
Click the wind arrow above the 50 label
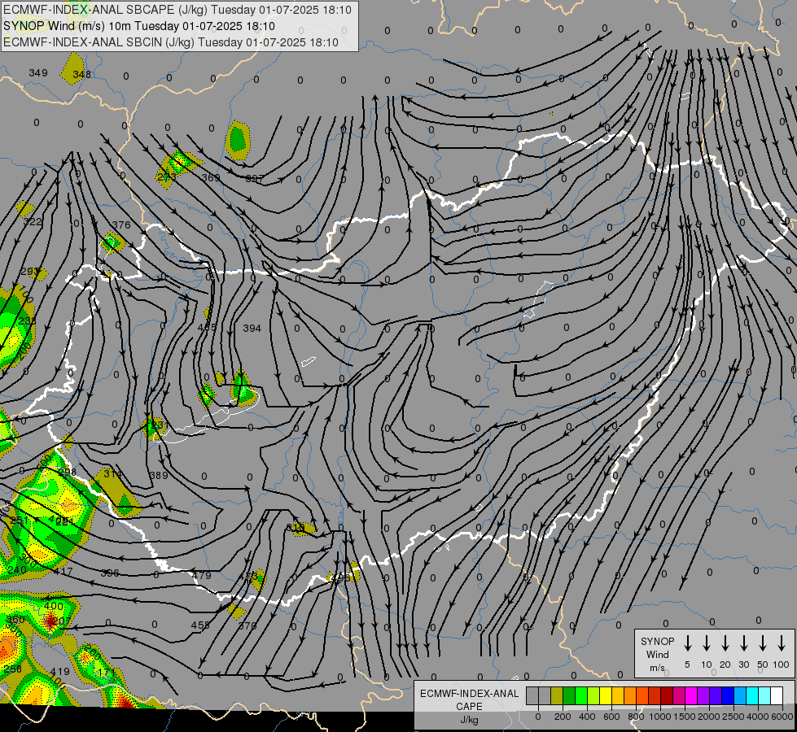(763, 643)
